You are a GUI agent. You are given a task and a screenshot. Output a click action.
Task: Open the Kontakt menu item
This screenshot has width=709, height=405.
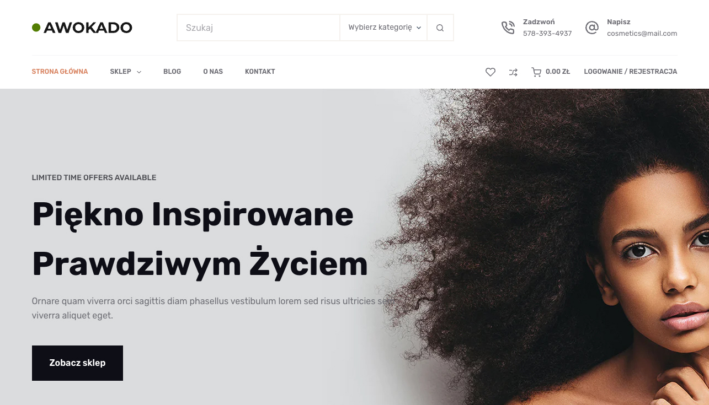pos(260,72)
